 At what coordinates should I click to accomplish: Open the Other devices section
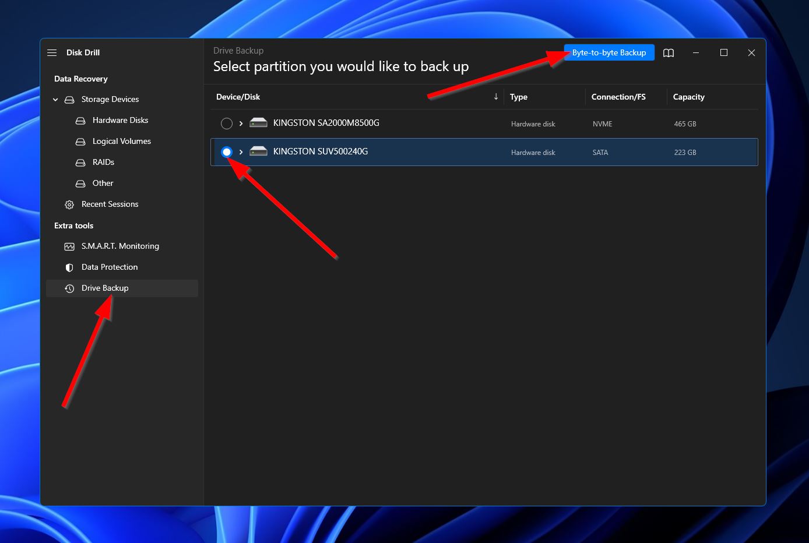(103, 183)
